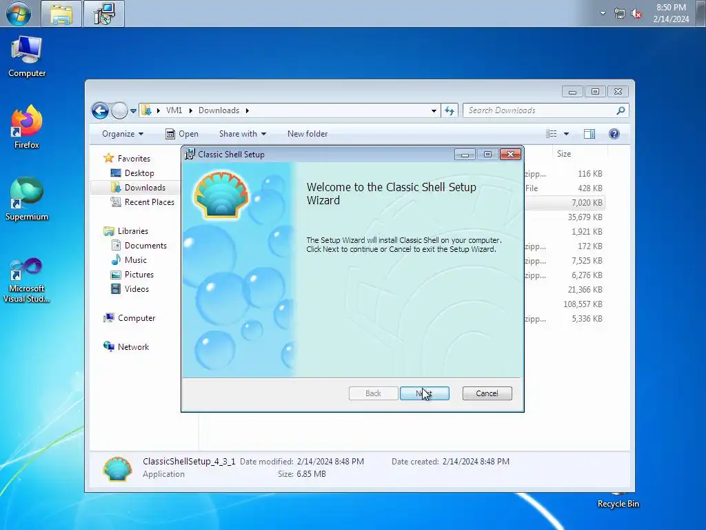
Task: Select Libraries in the navigation pane
Action: pos(133,230)
